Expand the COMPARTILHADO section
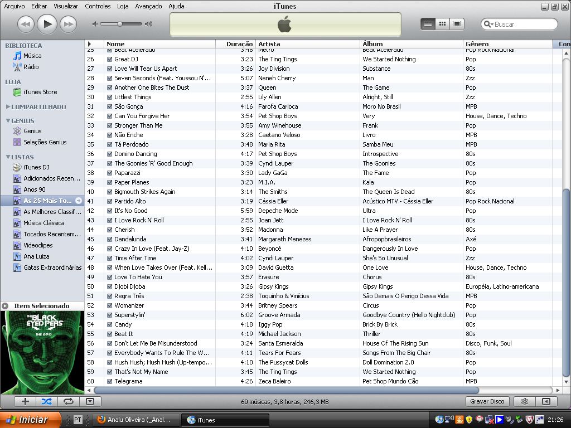 (x=8, y=106)
